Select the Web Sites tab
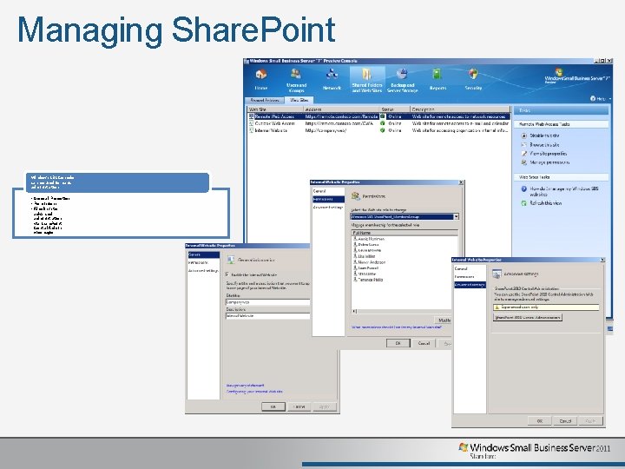625x469 pixels. click(x=299, y=100)
